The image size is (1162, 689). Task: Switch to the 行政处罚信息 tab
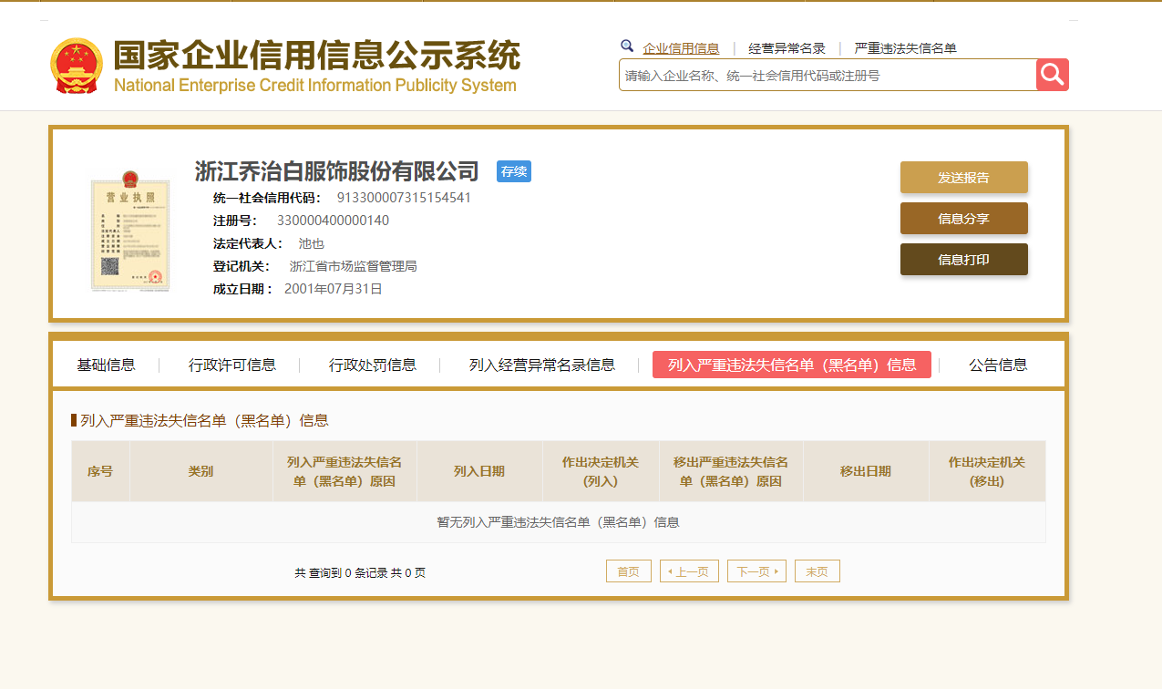pyautogui.click(x=373, y=365)
